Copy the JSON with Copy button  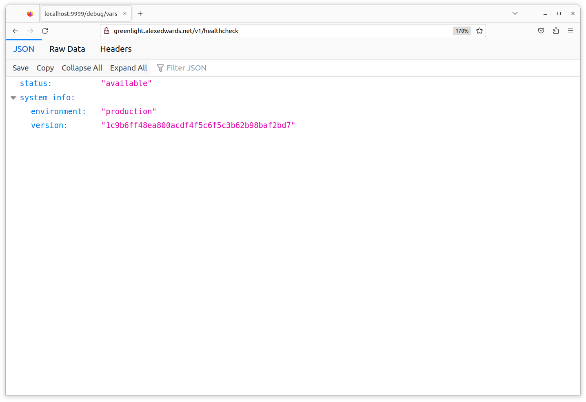tap(45, 68)
